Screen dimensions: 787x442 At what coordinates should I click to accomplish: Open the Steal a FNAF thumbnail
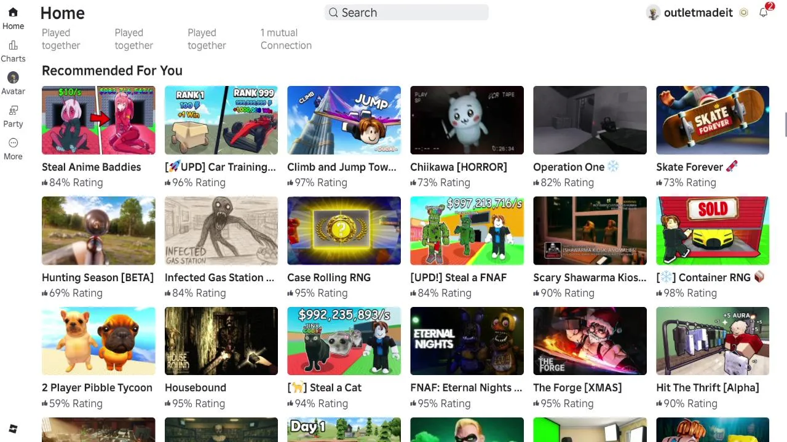[x=467, y=231]
